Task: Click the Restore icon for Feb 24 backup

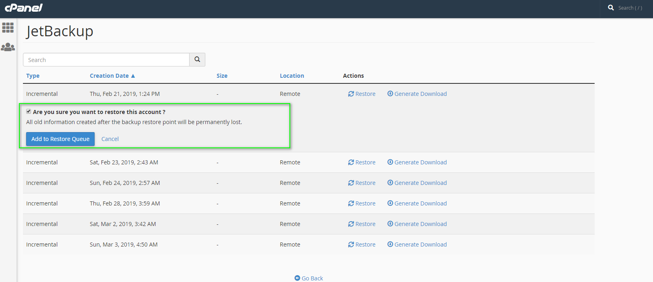Action: coord(351,183)
